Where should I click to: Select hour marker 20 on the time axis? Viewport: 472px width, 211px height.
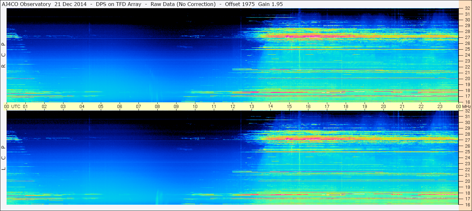coord(383,106)
